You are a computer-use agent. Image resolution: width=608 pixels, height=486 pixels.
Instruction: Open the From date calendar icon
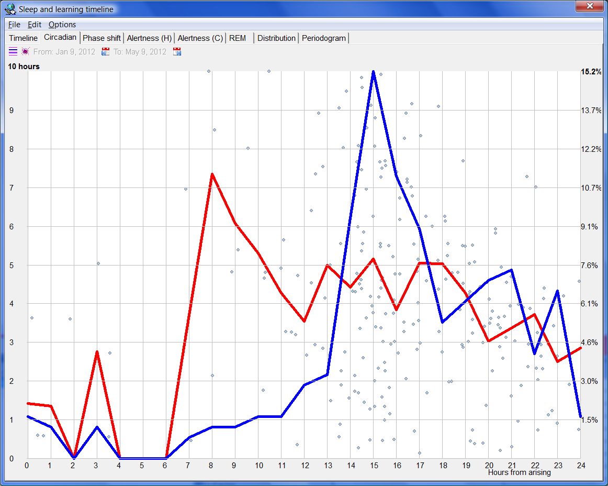(x=105, y=51)
